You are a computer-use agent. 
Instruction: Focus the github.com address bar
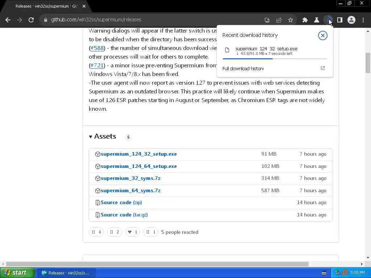click(x=151, y=20)
